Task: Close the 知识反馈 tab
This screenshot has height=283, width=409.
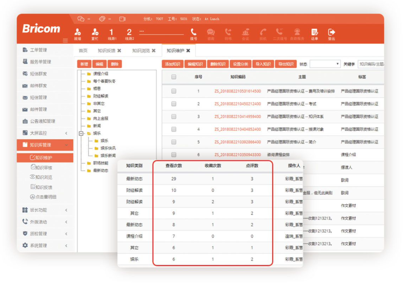Action: (x=119, y=50)
